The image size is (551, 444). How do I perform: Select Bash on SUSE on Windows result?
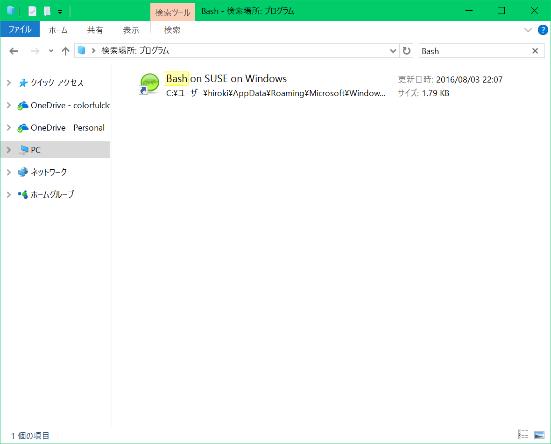coord(226,78)
